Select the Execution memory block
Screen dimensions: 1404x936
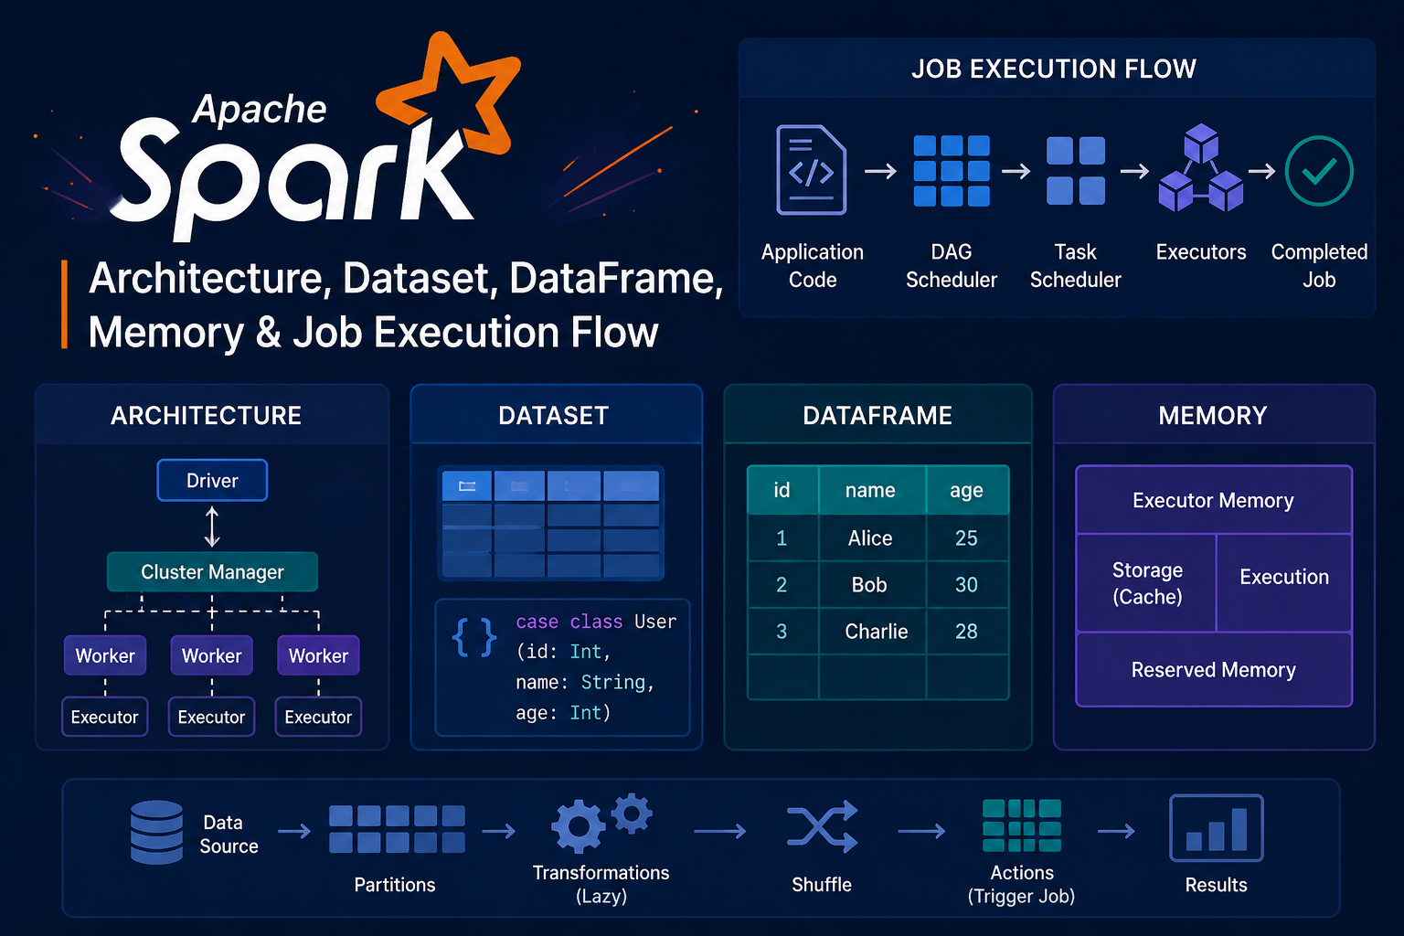1284,583
